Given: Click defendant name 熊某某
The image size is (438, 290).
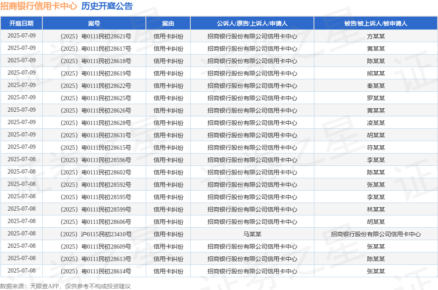Looking at the screenshot, I should 376,73.
